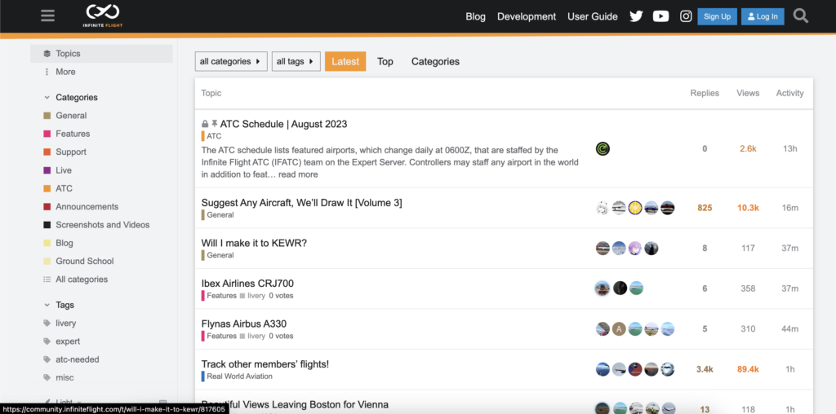836x414 pixels.
Task: Click first avatar in Will I make it to KEWR row
Action: coord(603,249)
